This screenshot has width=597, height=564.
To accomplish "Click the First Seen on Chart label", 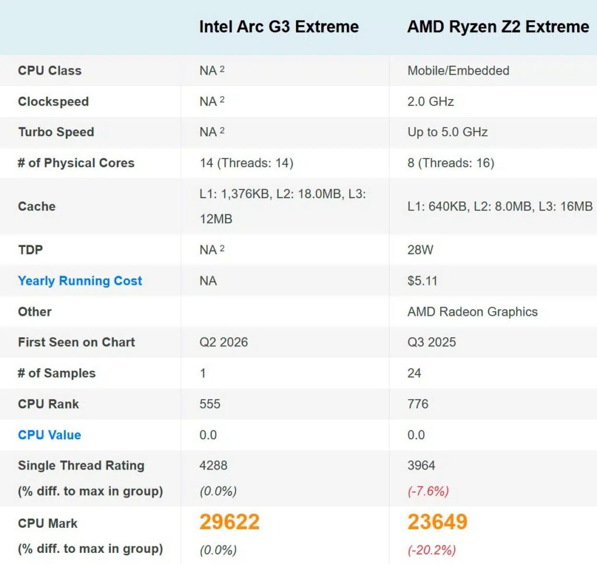I will point(76,342).
